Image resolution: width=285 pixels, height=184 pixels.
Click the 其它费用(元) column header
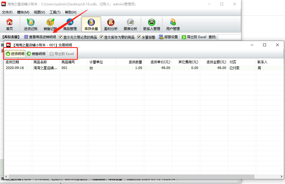coord(186,62)
